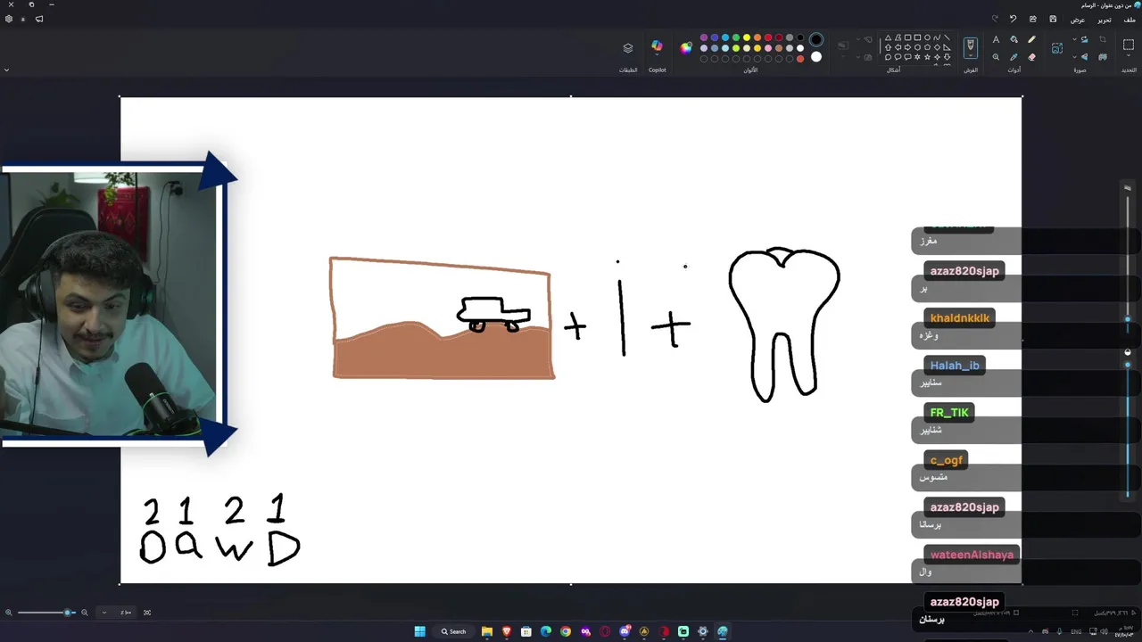Open the Edit colors wheel
Image resolution: width=1142 pixels, height=642 pixels.
coord(685,48)
